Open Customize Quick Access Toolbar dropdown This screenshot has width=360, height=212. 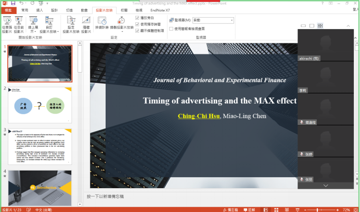click(x=47, y=4)
